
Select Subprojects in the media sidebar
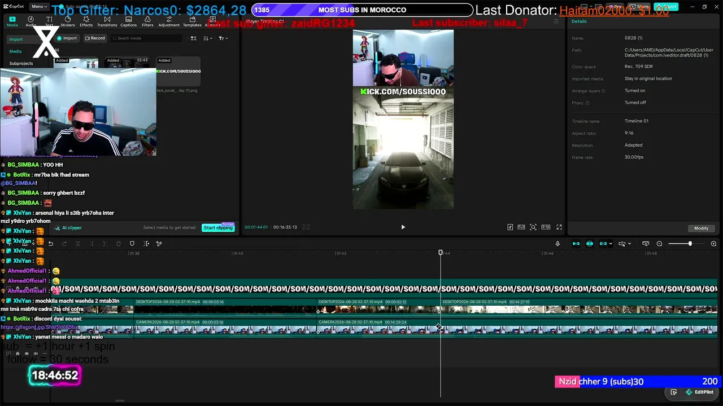(21, 63)
